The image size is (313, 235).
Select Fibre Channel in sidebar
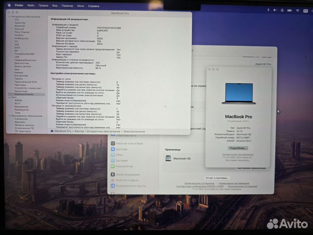[x=22, y=32]
